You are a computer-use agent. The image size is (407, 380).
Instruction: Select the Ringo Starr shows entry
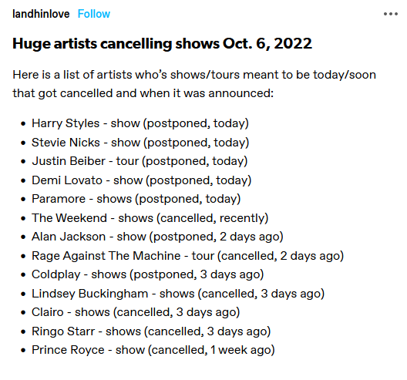pos(151,331)
